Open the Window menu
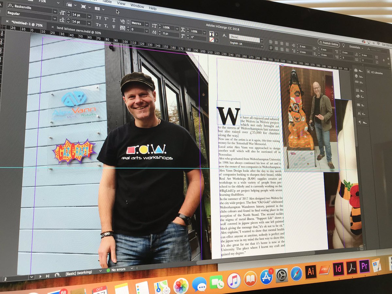 point(137,6)
